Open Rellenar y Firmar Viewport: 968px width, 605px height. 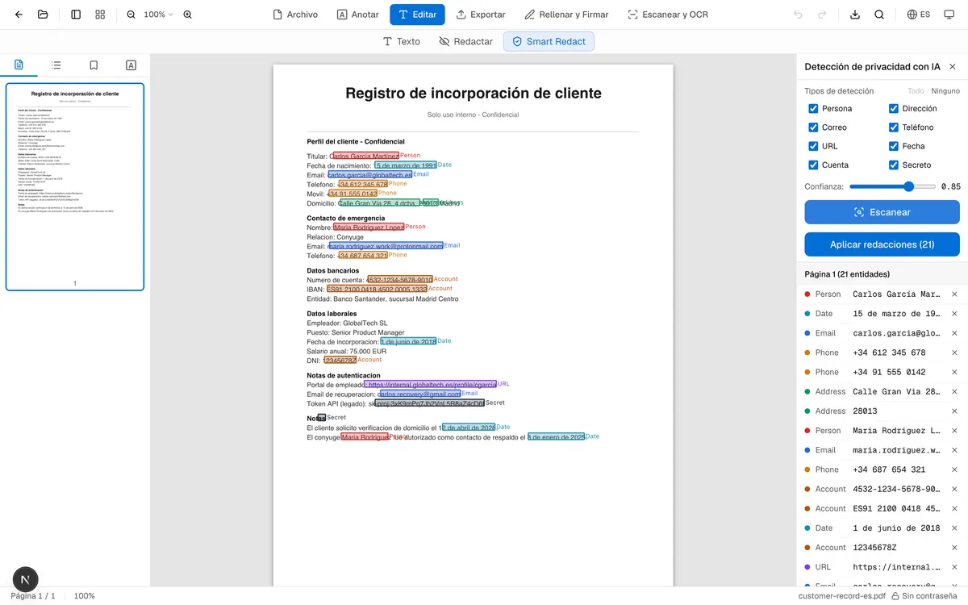point(566,15)
